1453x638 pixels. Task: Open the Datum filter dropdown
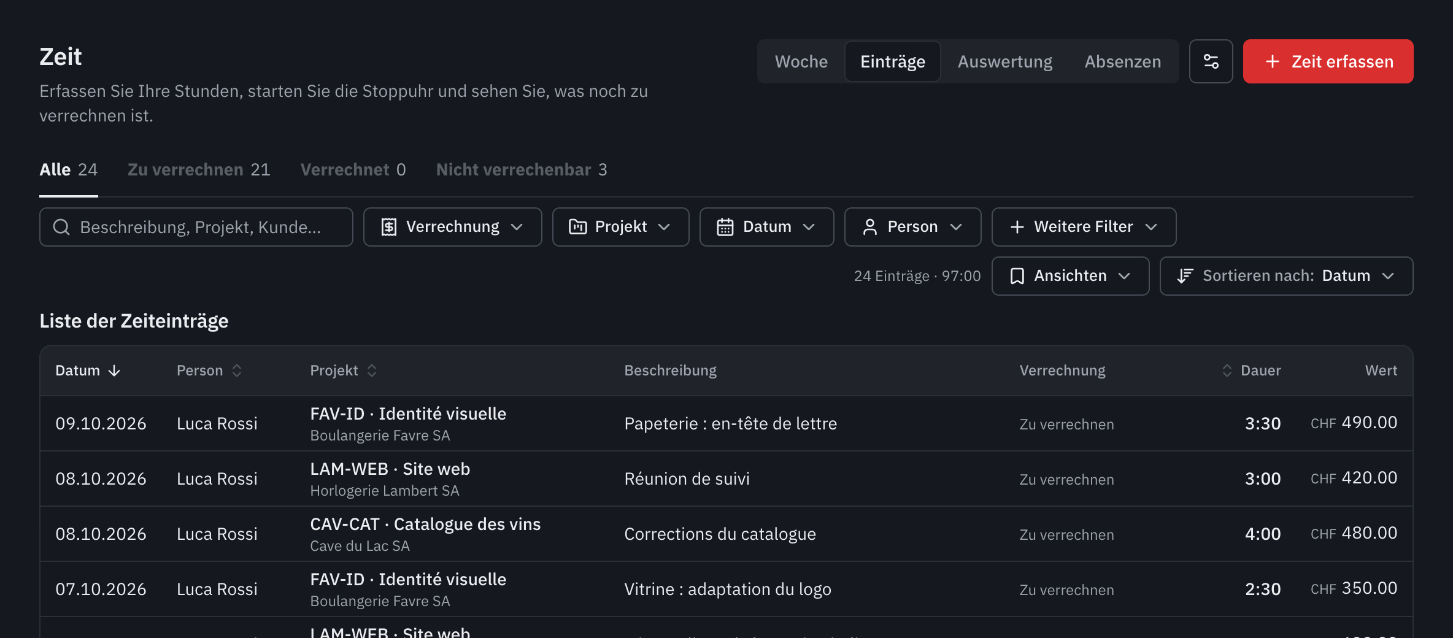[767, 227]
